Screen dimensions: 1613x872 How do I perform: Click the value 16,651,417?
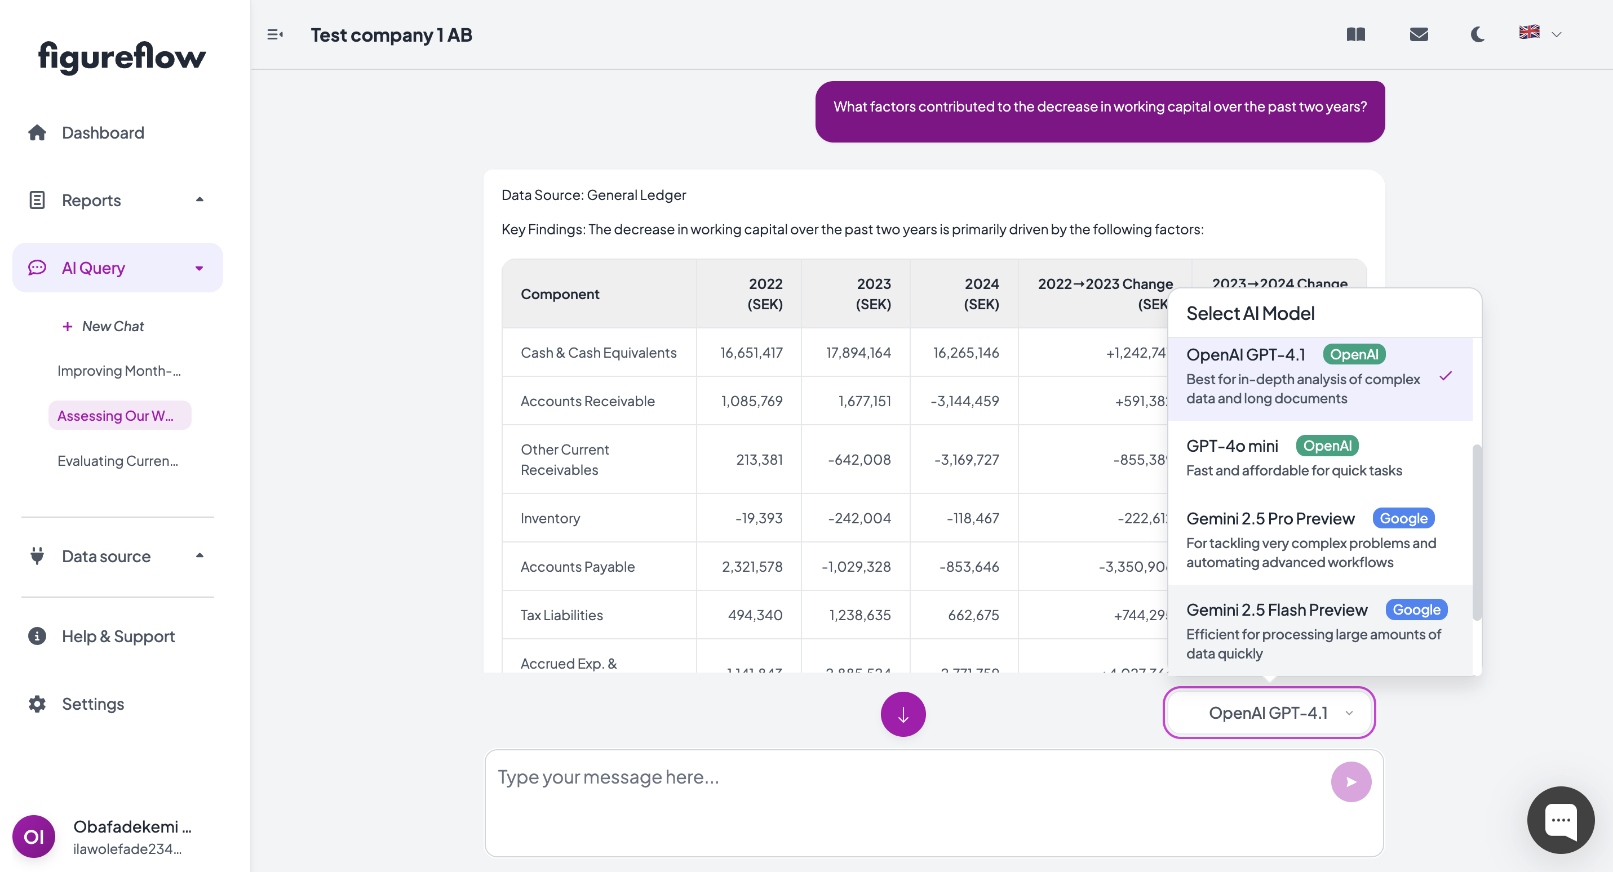click(x=751, y=353)
